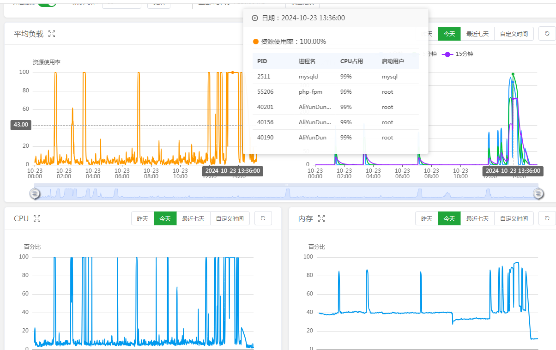The width and height of the screenshot is (556, 350).
Task: Select 今天 in the 内存 panel
Action: pyautogui.click(x=449, y=218)
